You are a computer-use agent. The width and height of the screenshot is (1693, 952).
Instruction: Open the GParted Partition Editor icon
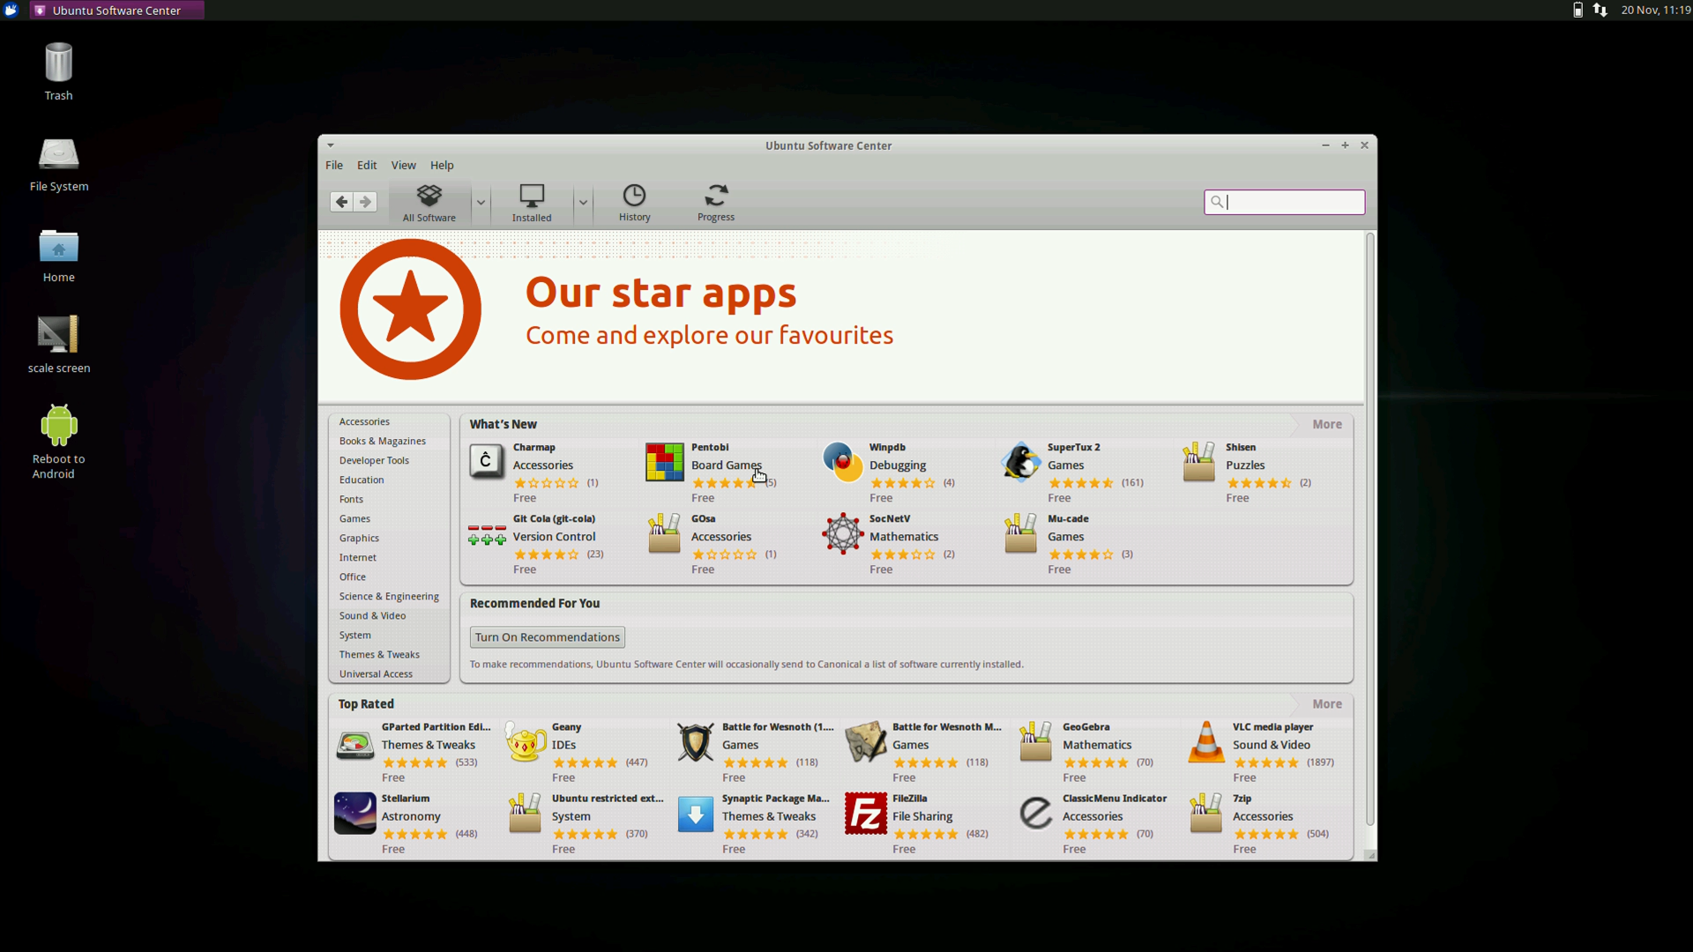pyautogui.click(x=355, y=744)
